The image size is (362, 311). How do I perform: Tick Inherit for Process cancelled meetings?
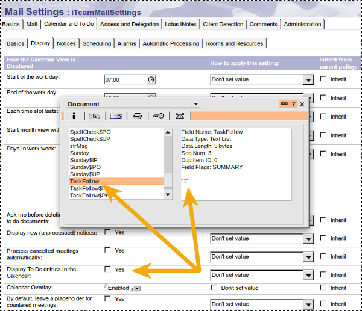pyautogui.click(x=323, y=256)
